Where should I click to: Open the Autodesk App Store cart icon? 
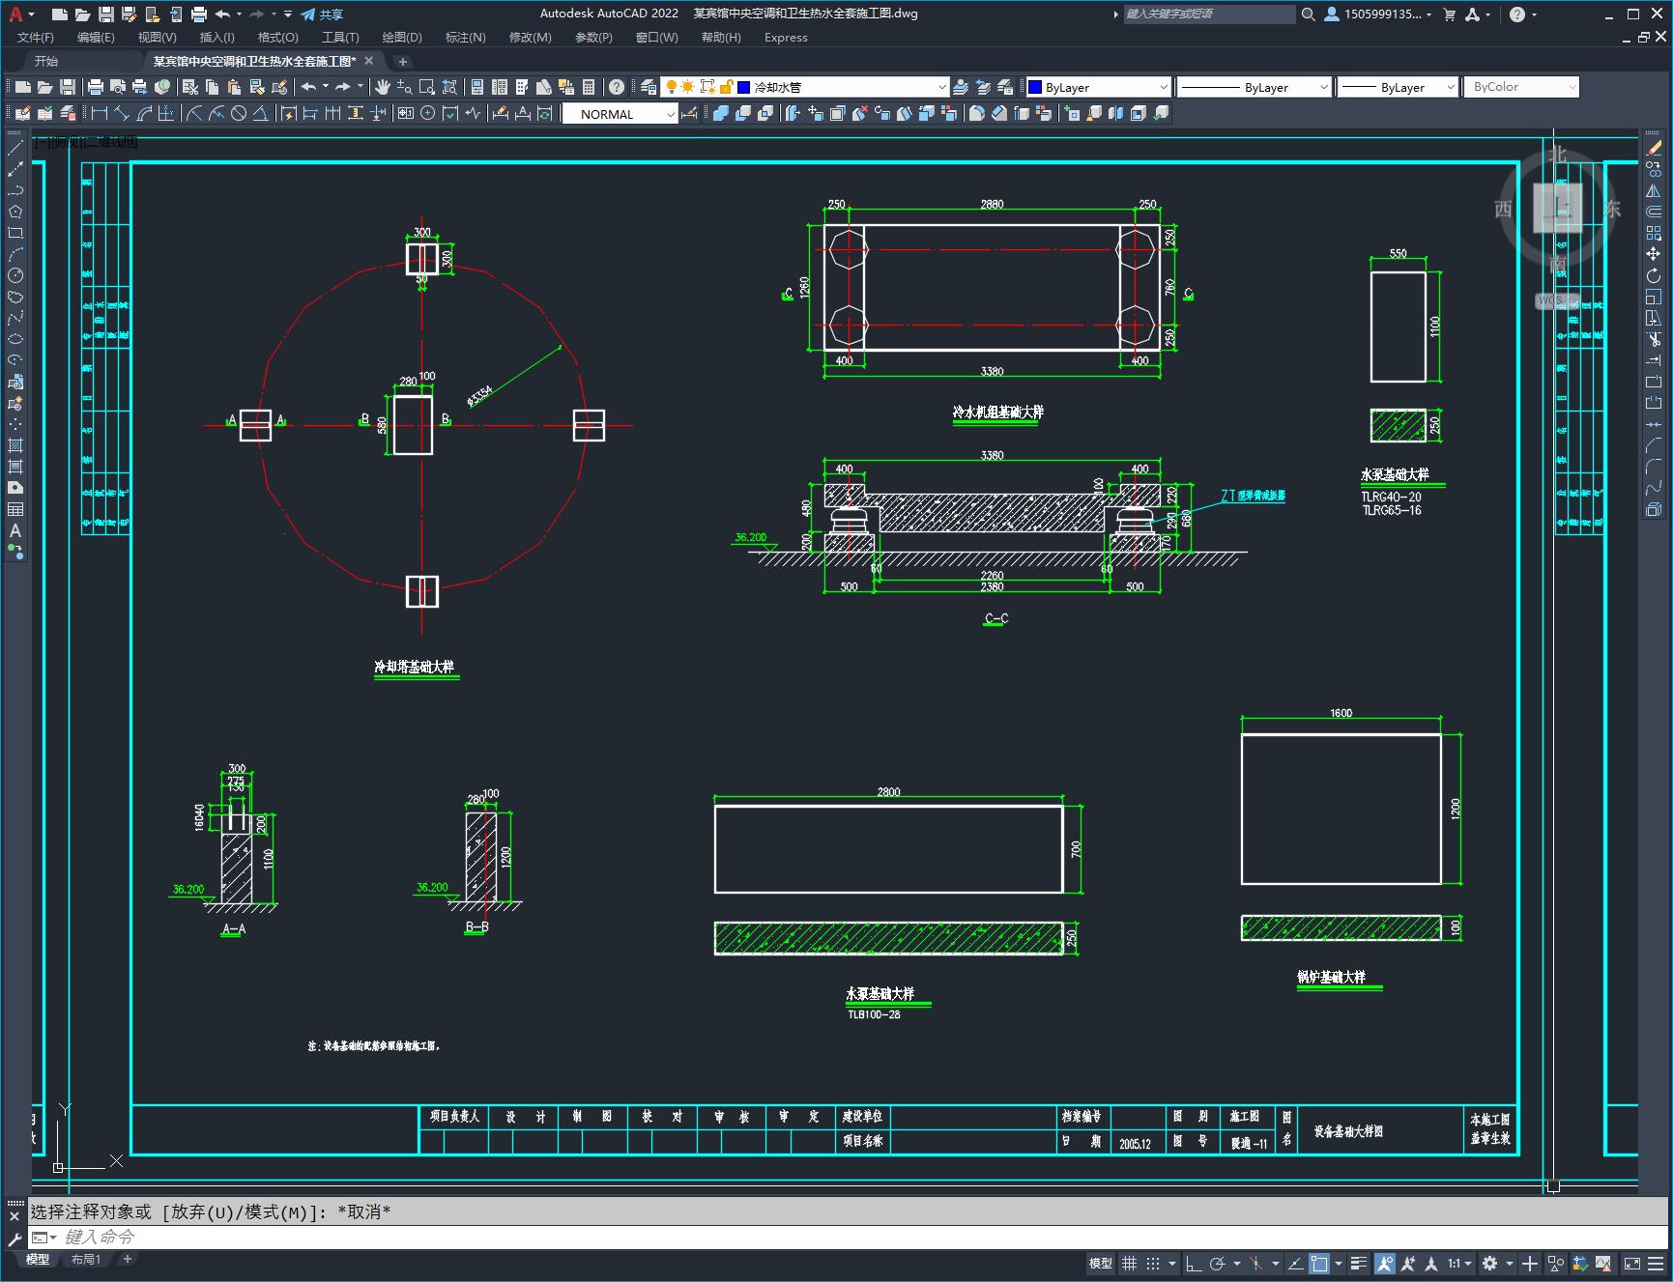pos(1450,14)
